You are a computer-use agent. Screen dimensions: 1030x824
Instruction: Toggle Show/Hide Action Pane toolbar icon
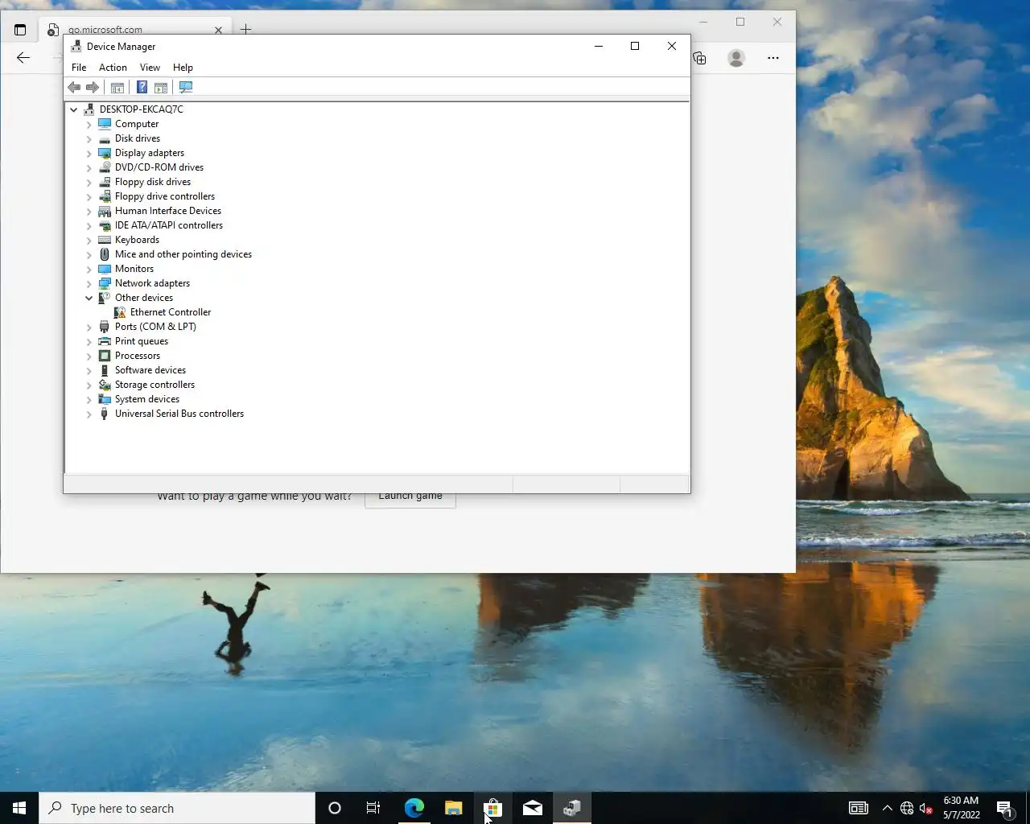point(161,87)
